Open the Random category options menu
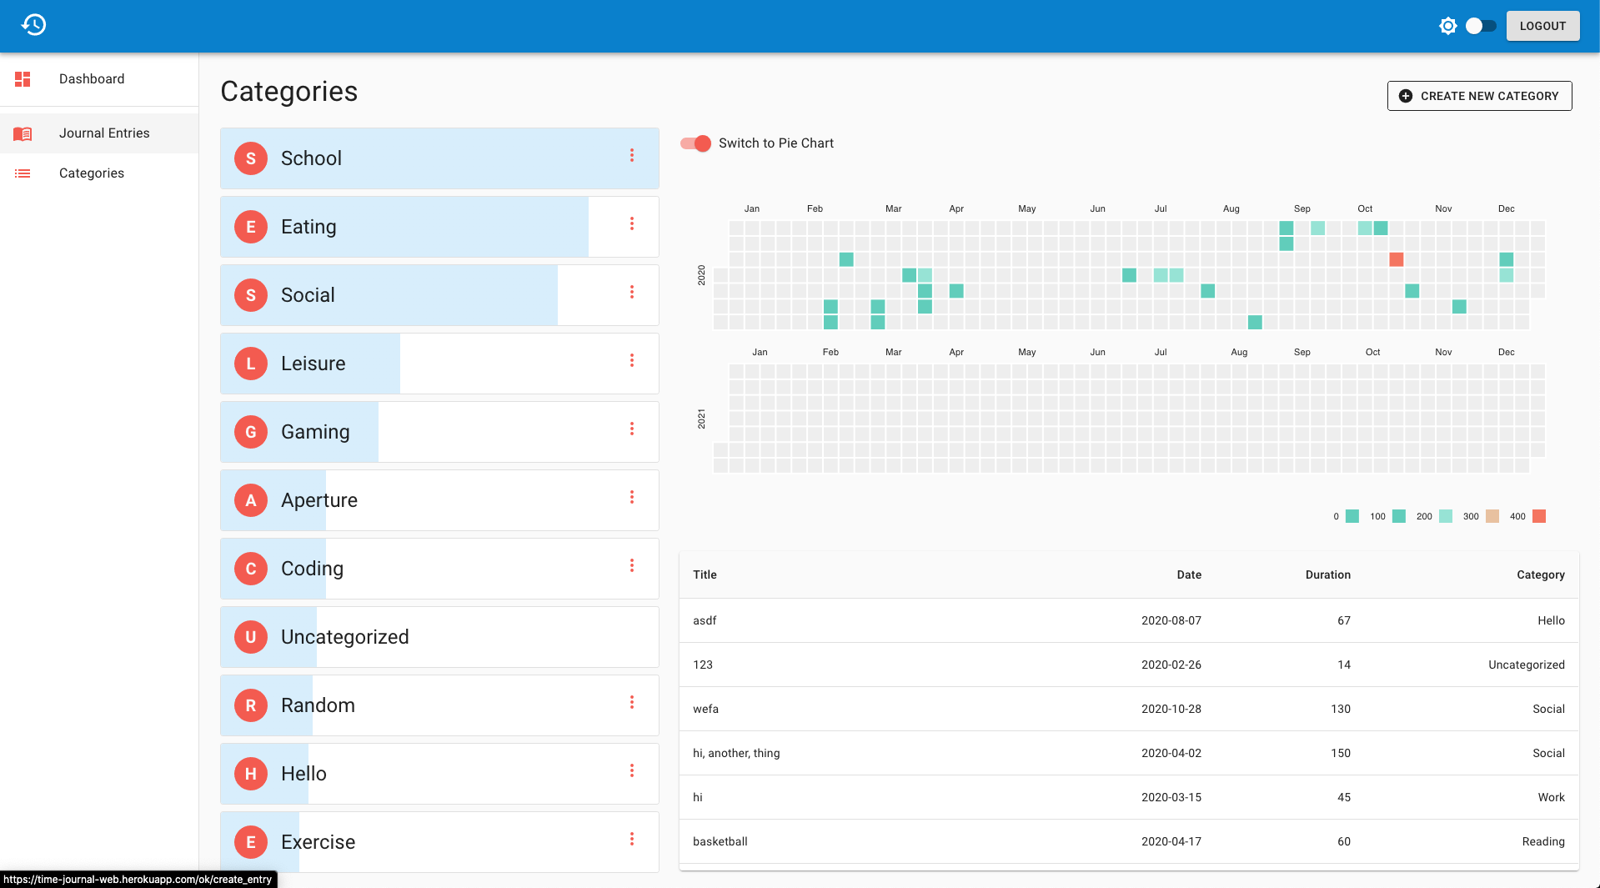1600x888 pixels. pos(632,702)
